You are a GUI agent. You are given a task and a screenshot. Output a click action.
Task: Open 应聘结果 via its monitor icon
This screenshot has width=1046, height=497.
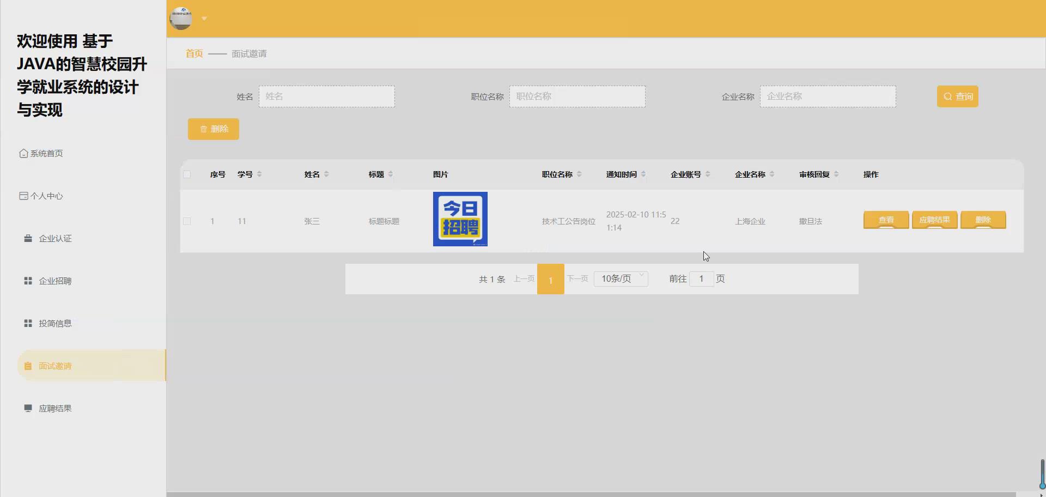pos(28,408)
